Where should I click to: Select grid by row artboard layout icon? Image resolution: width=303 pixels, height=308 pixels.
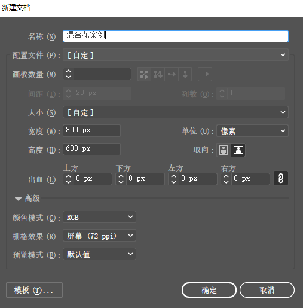(144, 74)
